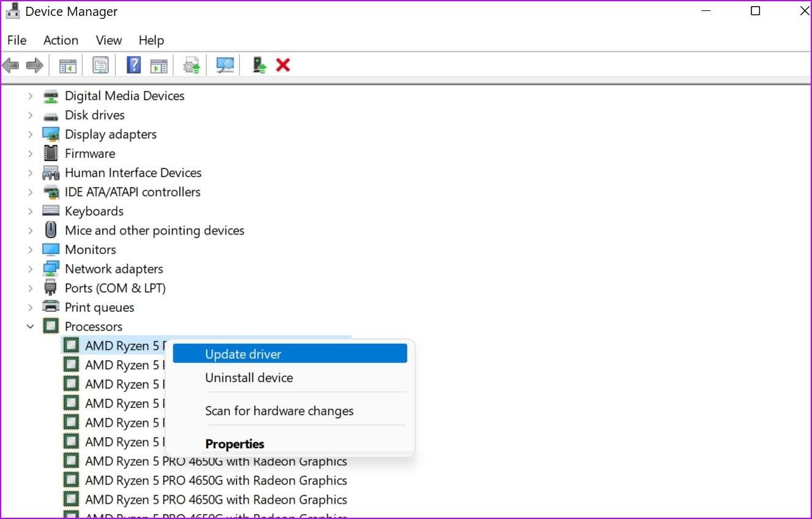Click the IDE ATA/ATAPI controllers icon
The width and height of the screenshot is (812, 519).
[x=51, y=192]
